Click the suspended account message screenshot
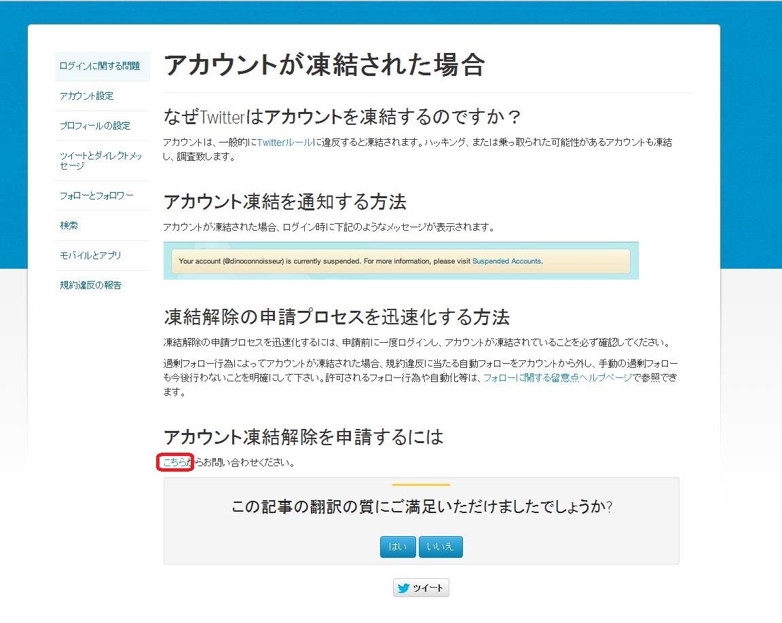Image resolution: width=782 pixels, height=623 pixels. (x=401, y=261)
